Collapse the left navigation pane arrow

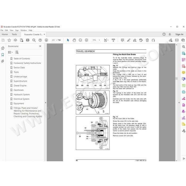(x=45, y=103)
